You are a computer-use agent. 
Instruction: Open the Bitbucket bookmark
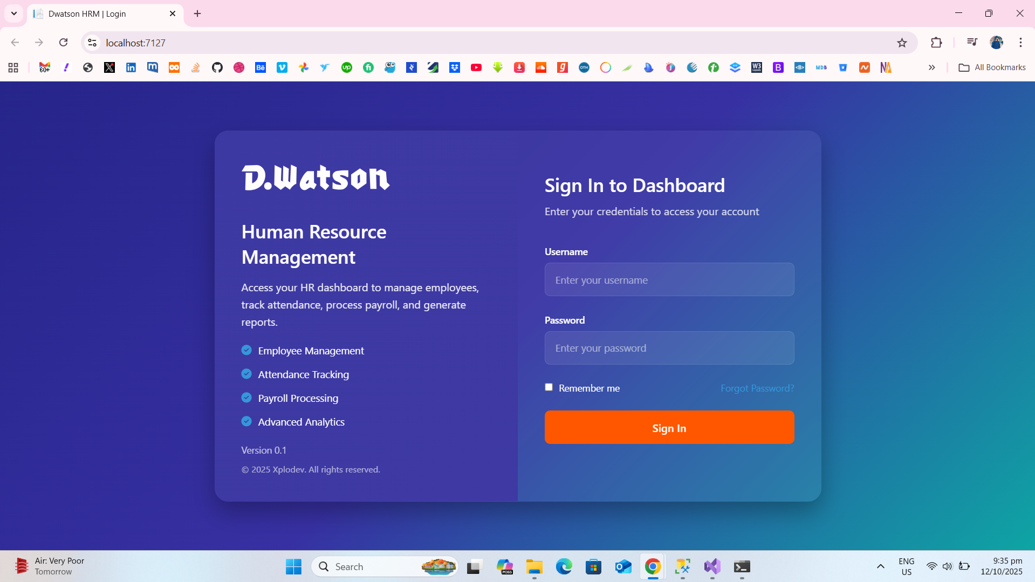[x=843, y=67]
